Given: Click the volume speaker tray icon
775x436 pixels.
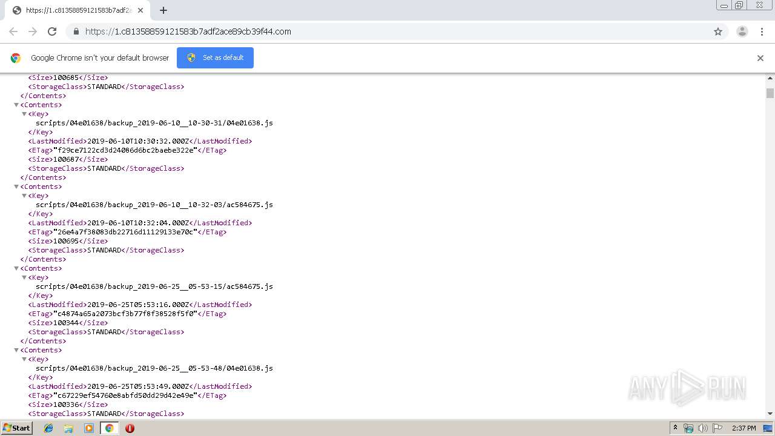Looking at the screenshot, I should click(x=703, y=428).
